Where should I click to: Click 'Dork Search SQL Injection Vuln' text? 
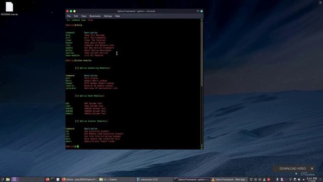pos(102,139)
